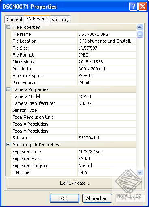Select the Exposure Time row label
The width and height of the screenshot is (149, 207).
26,152
